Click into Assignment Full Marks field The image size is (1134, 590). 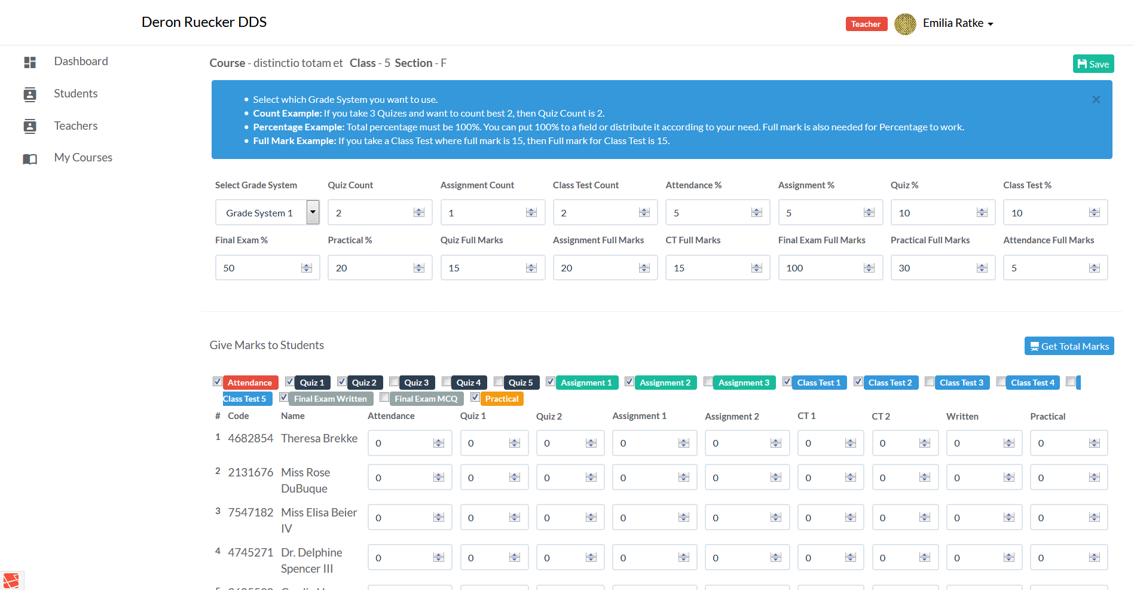click(x=605, y=268)
